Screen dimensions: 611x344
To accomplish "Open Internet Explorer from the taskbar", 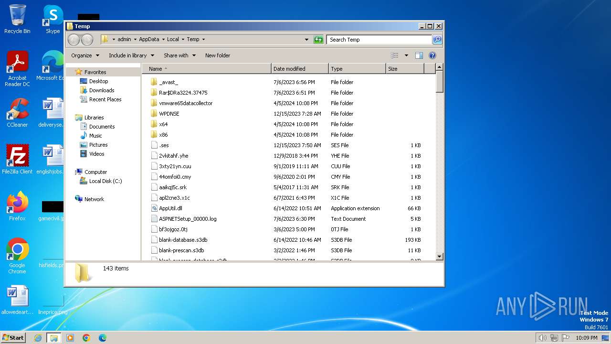I will click(x=38, y=338).
